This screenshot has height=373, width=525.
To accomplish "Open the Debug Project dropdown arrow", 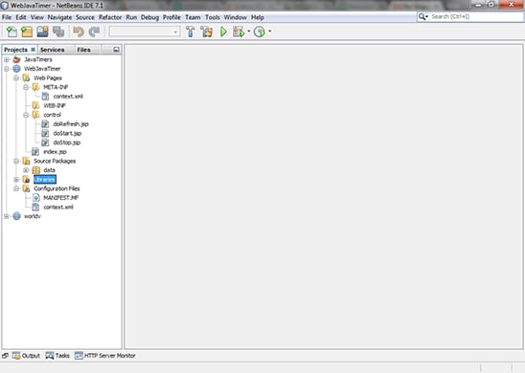I will 249,32.
